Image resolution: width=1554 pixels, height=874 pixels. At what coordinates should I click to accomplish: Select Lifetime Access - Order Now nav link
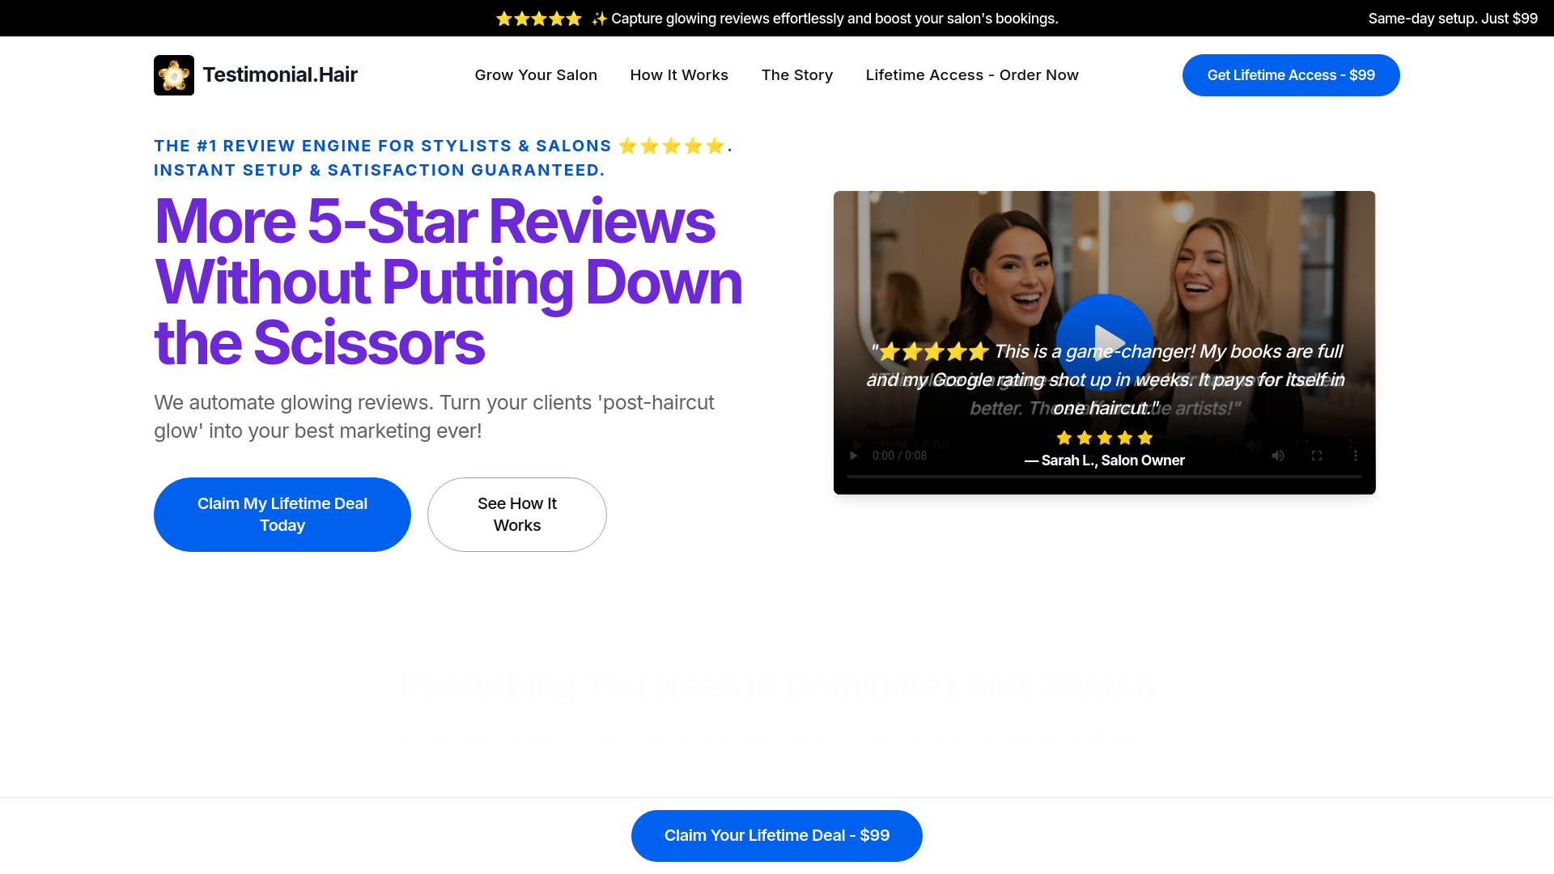pos(971,75)
